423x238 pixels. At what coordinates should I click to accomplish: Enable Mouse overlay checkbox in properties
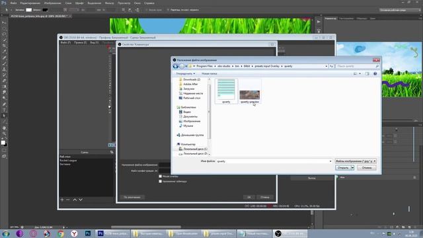[x=160, y=177]
